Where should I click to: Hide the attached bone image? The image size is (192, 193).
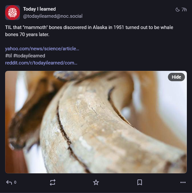pos(176,77)
